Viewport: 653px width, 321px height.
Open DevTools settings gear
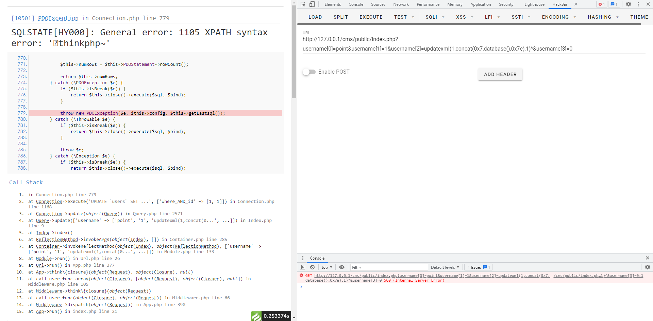click(629, 4)
